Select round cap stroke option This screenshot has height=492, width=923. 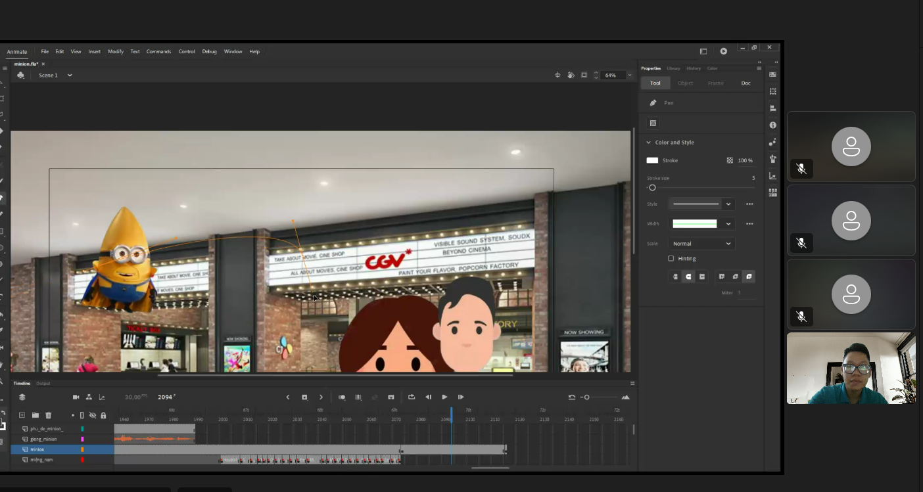click(688, 277)
